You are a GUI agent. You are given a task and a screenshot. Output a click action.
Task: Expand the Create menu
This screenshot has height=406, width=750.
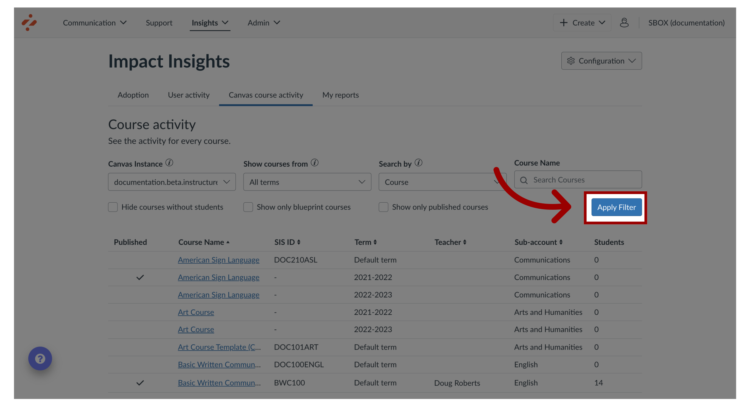pos(582,23)
